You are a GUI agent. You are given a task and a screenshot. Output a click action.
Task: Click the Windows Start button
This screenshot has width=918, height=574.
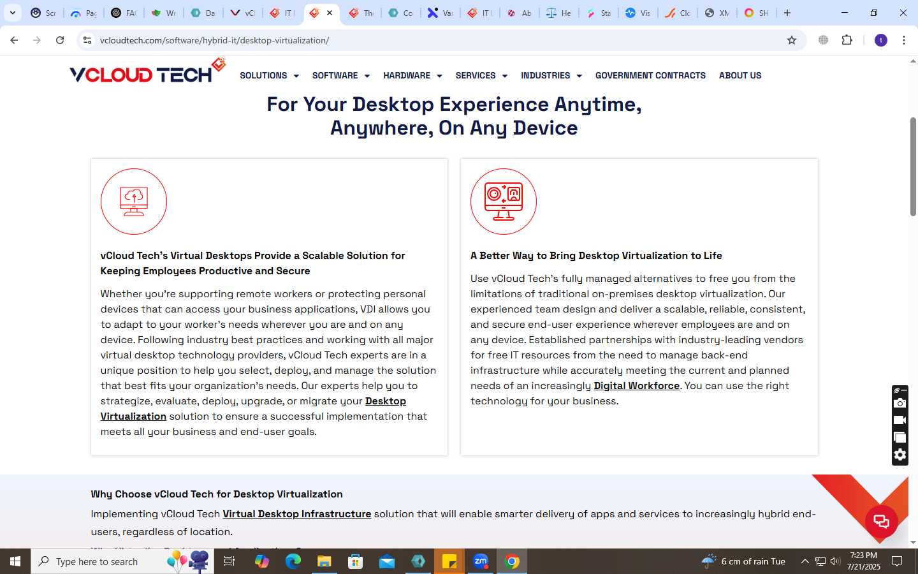pyautogui.click(x=15, y=561)
